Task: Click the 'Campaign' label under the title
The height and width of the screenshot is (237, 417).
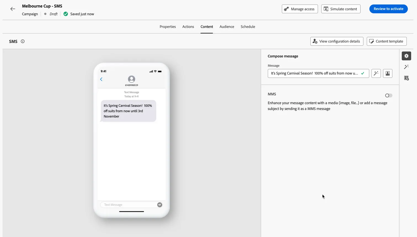Action: [x=30, y=14]
